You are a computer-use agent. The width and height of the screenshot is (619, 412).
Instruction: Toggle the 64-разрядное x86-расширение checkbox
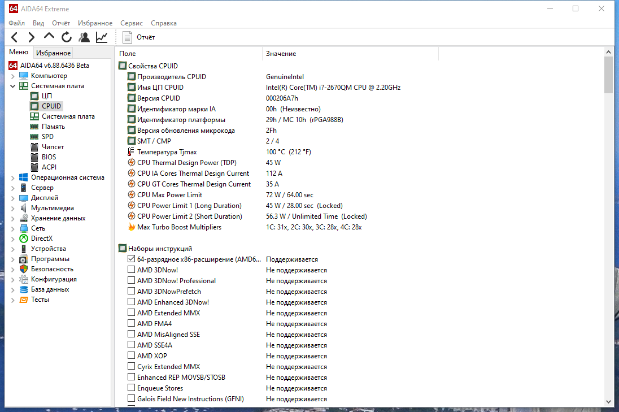pos(132,259)
